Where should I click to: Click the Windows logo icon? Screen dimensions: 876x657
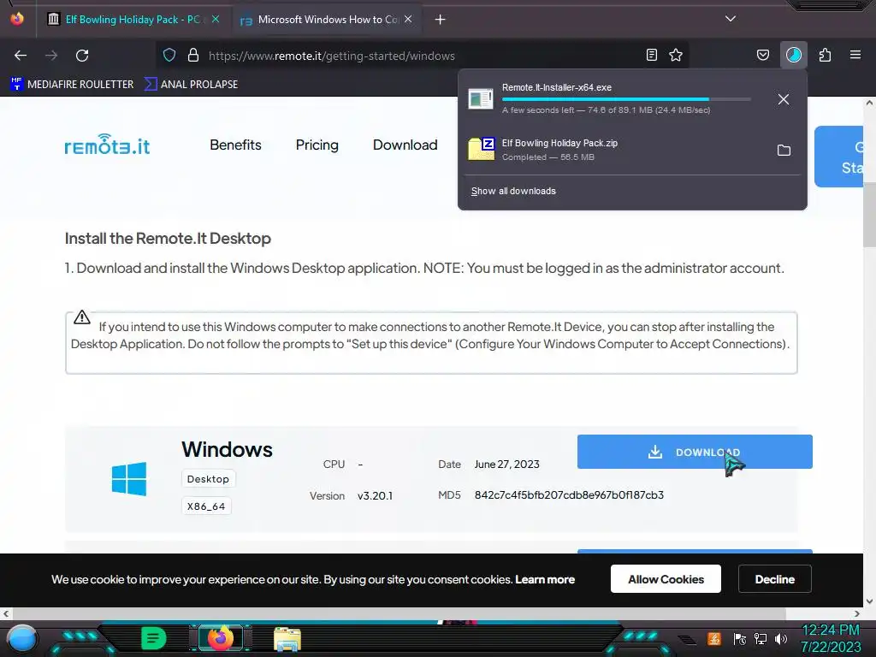tap(129, 479)
